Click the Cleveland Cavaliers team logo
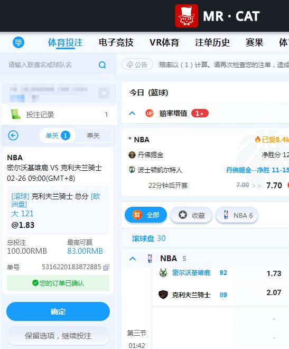 coord(163,295)
